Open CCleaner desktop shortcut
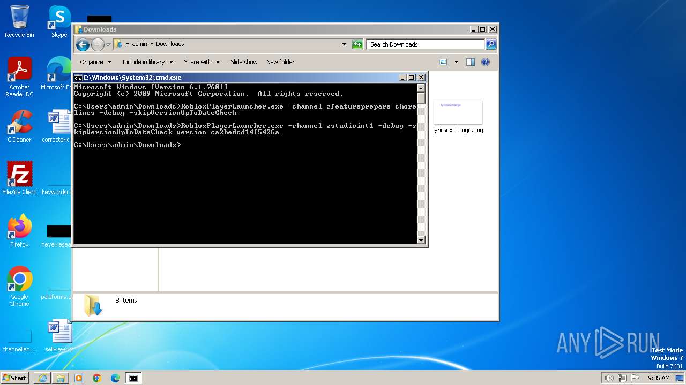The image size is (686, 385). 19,126
